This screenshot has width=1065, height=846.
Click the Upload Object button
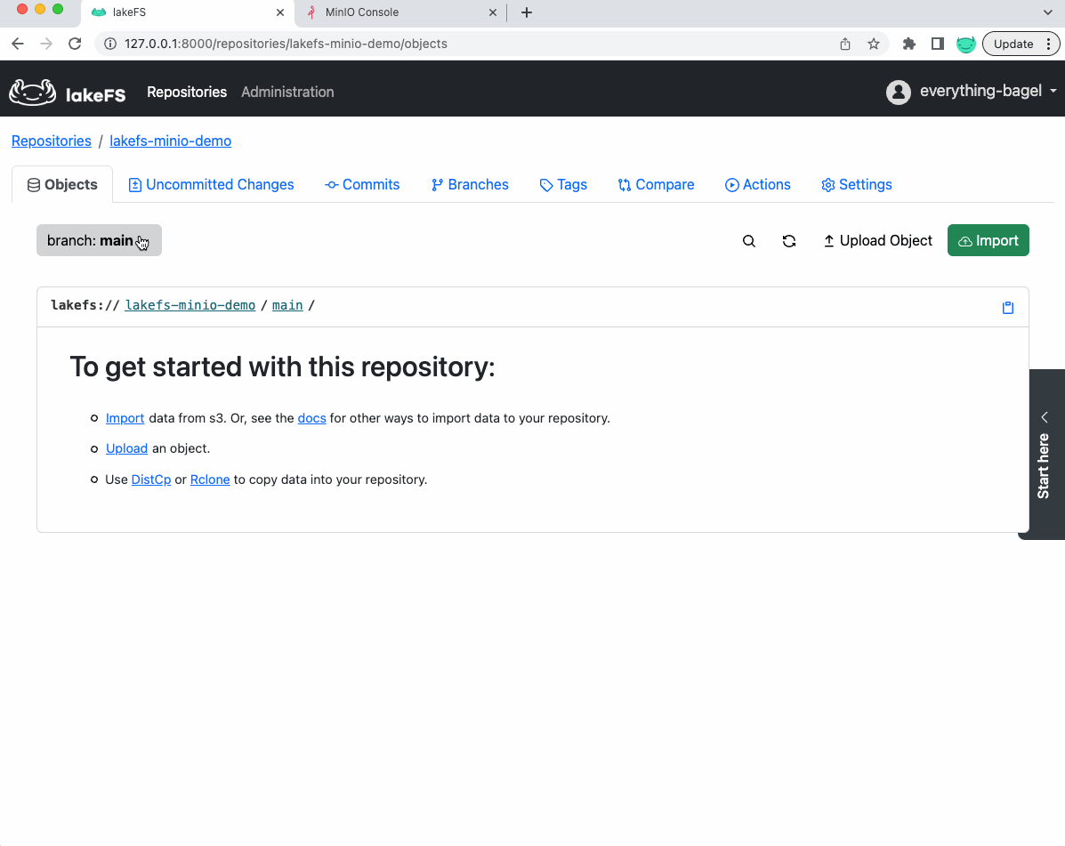[877, 240]
